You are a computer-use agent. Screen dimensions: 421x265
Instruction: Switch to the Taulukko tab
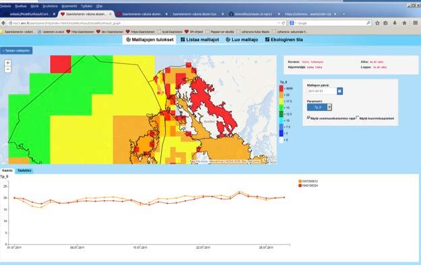tap(24, 171)
